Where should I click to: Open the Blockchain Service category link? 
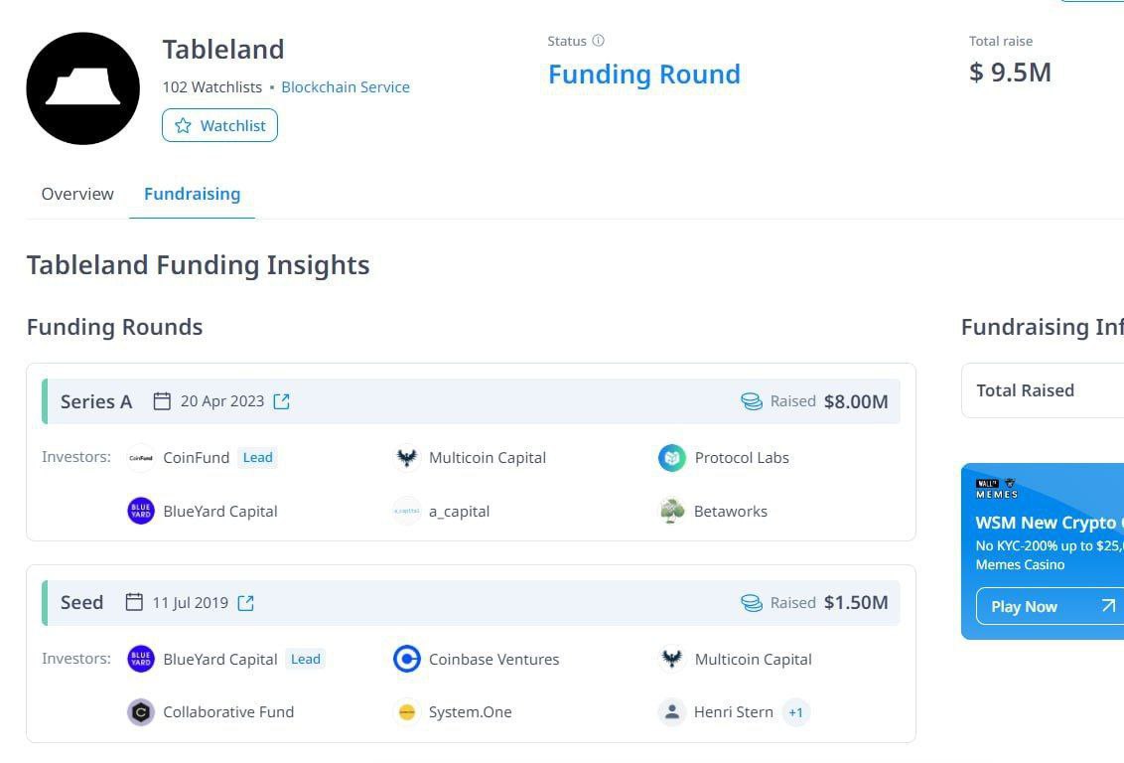pyautogui.click(x=345, y=87)
